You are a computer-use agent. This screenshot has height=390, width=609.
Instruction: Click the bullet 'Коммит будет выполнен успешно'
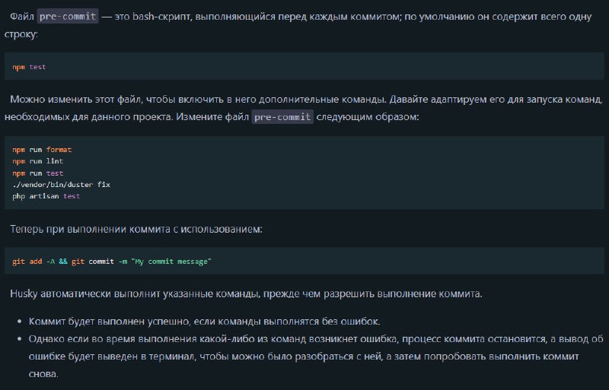[x=204, y=322]
